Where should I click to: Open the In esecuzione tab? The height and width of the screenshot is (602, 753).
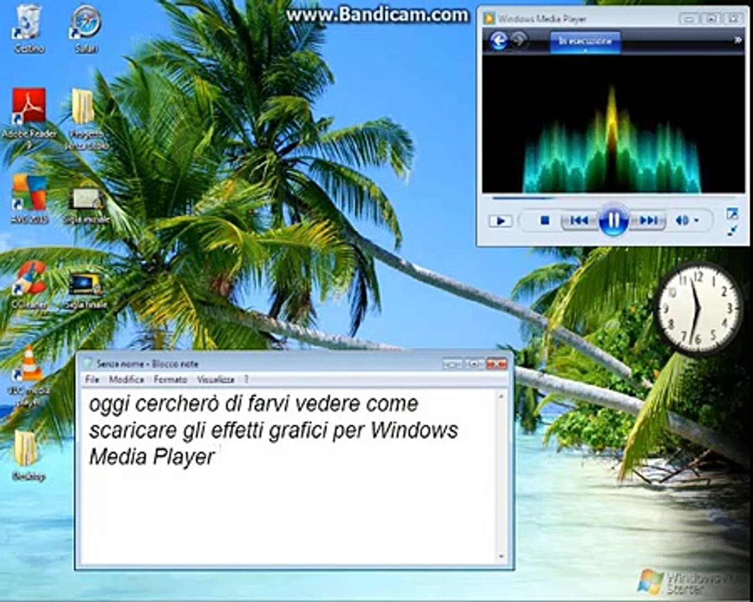585,42
